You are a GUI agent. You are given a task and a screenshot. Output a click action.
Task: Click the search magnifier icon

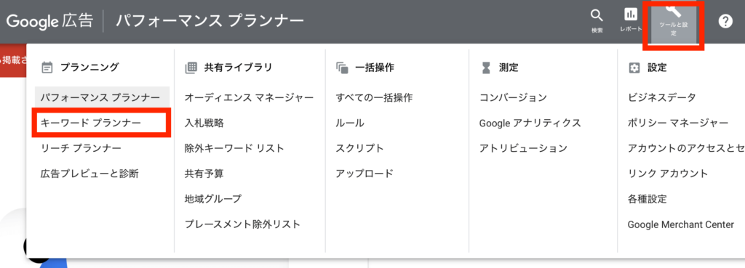point(597,16)
